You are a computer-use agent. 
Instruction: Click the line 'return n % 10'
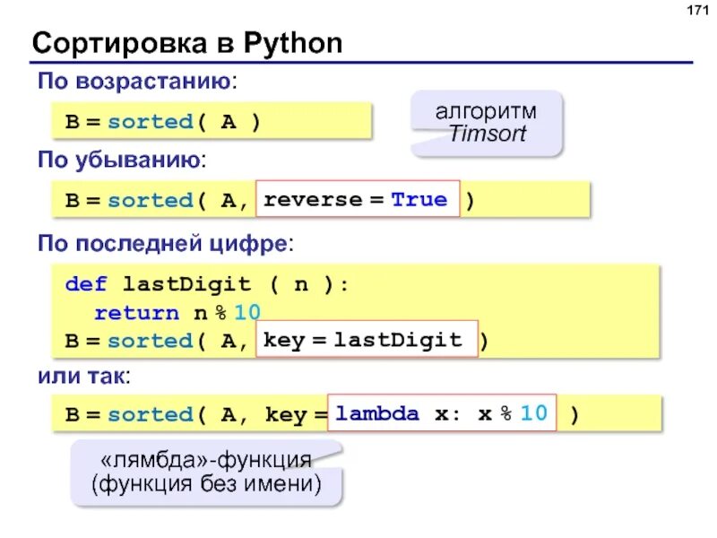click(177, 313)
